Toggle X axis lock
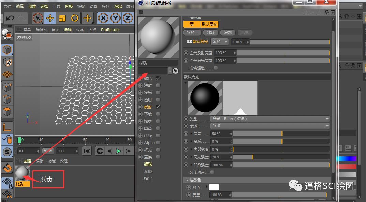 pos(103,18)
